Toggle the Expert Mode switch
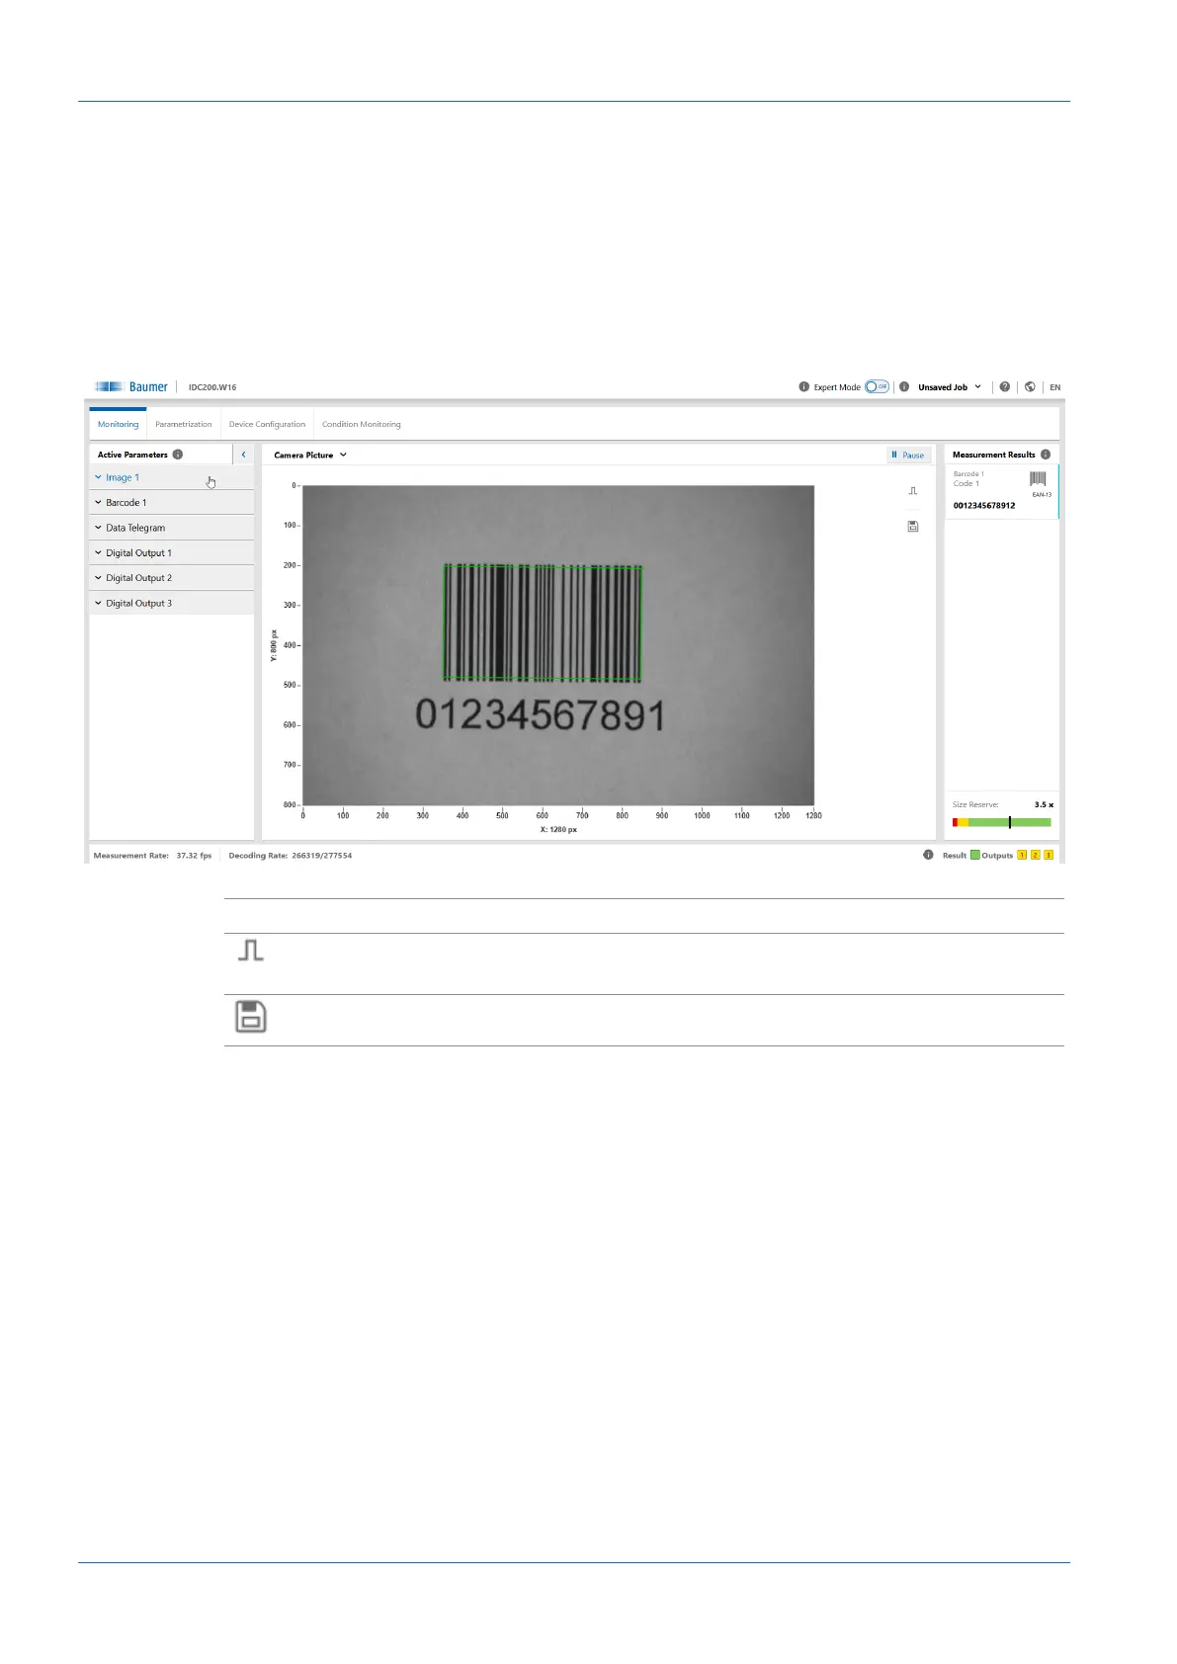Viewport: 1177px width, 1664px height. point(877,387)
